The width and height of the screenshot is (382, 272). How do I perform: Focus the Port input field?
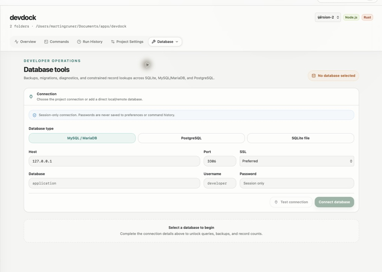[220, 161]
